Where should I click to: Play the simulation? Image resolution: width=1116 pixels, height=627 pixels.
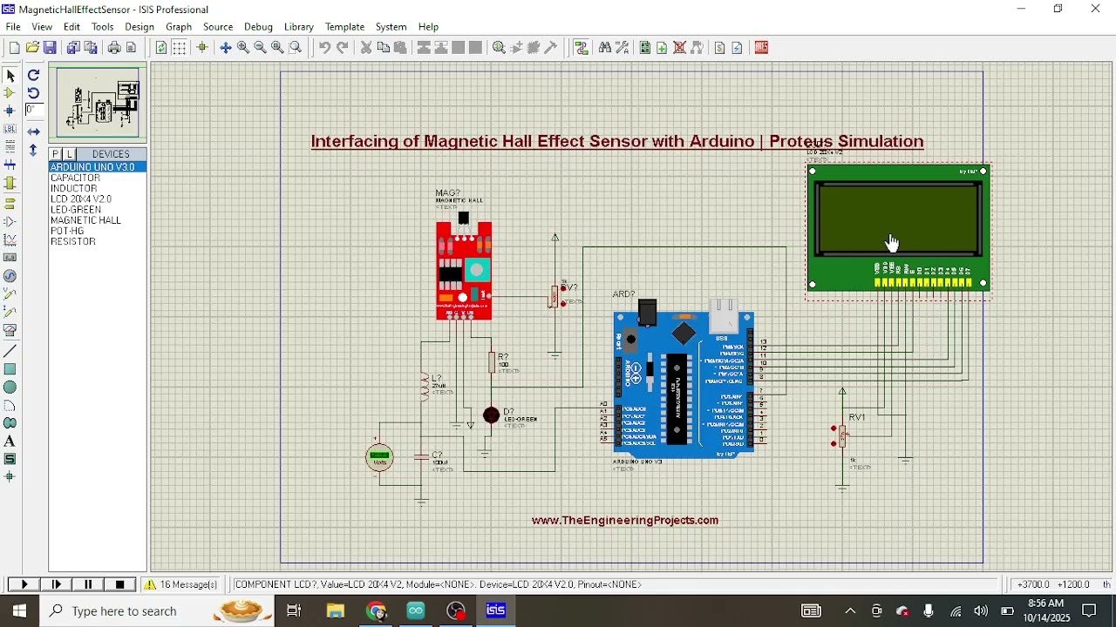[24, 584]
